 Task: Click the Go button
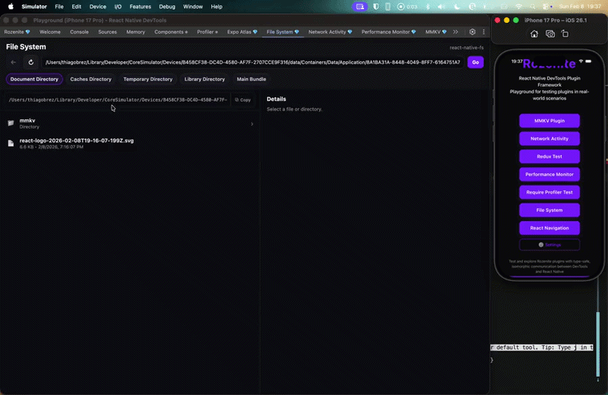pos(476,62)
